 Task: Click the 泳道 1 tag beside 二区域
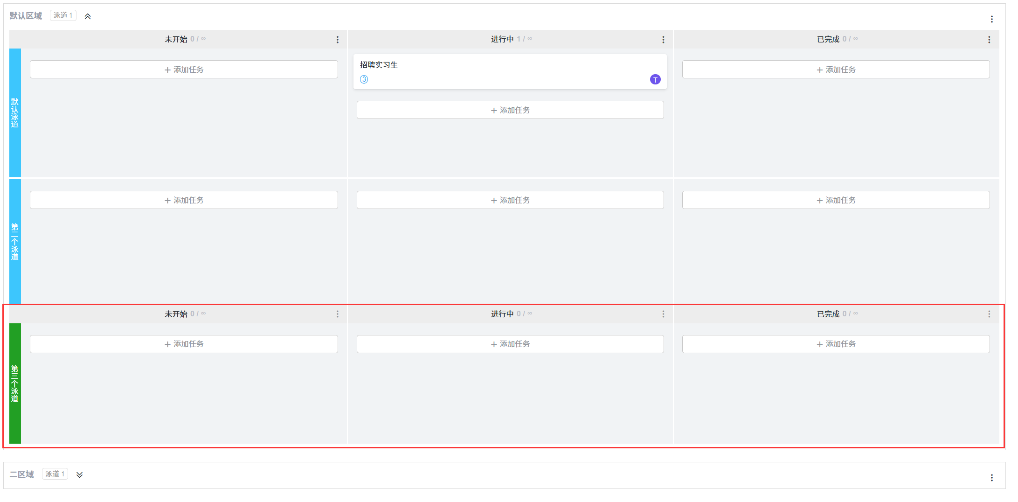(55, 474)
